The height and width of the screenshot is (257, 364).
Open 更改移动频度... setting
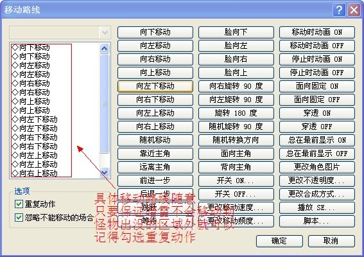click(x=236, y=221)
